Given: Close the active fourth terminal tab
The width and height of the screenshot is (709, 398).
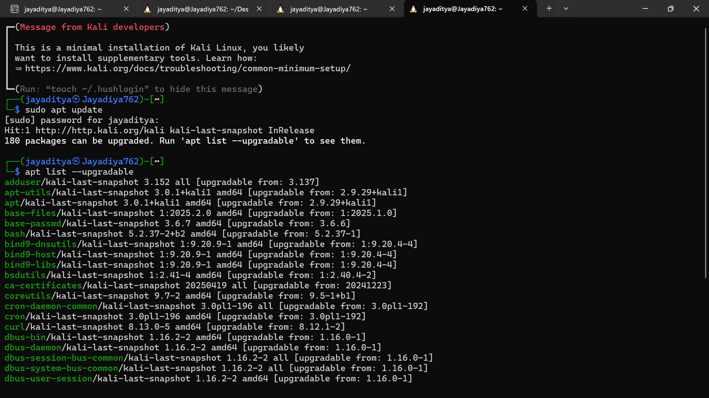Looking at the screenshot, I should pyautogui.click(x=525, y=9).
